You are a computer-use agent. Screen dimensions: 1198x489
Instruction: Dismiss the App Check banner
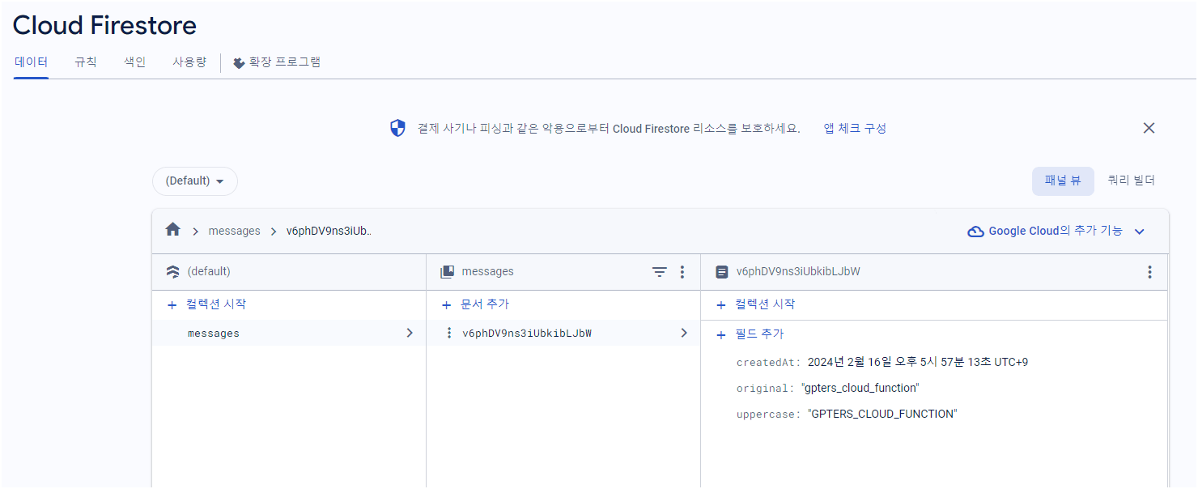(1149, 128)
